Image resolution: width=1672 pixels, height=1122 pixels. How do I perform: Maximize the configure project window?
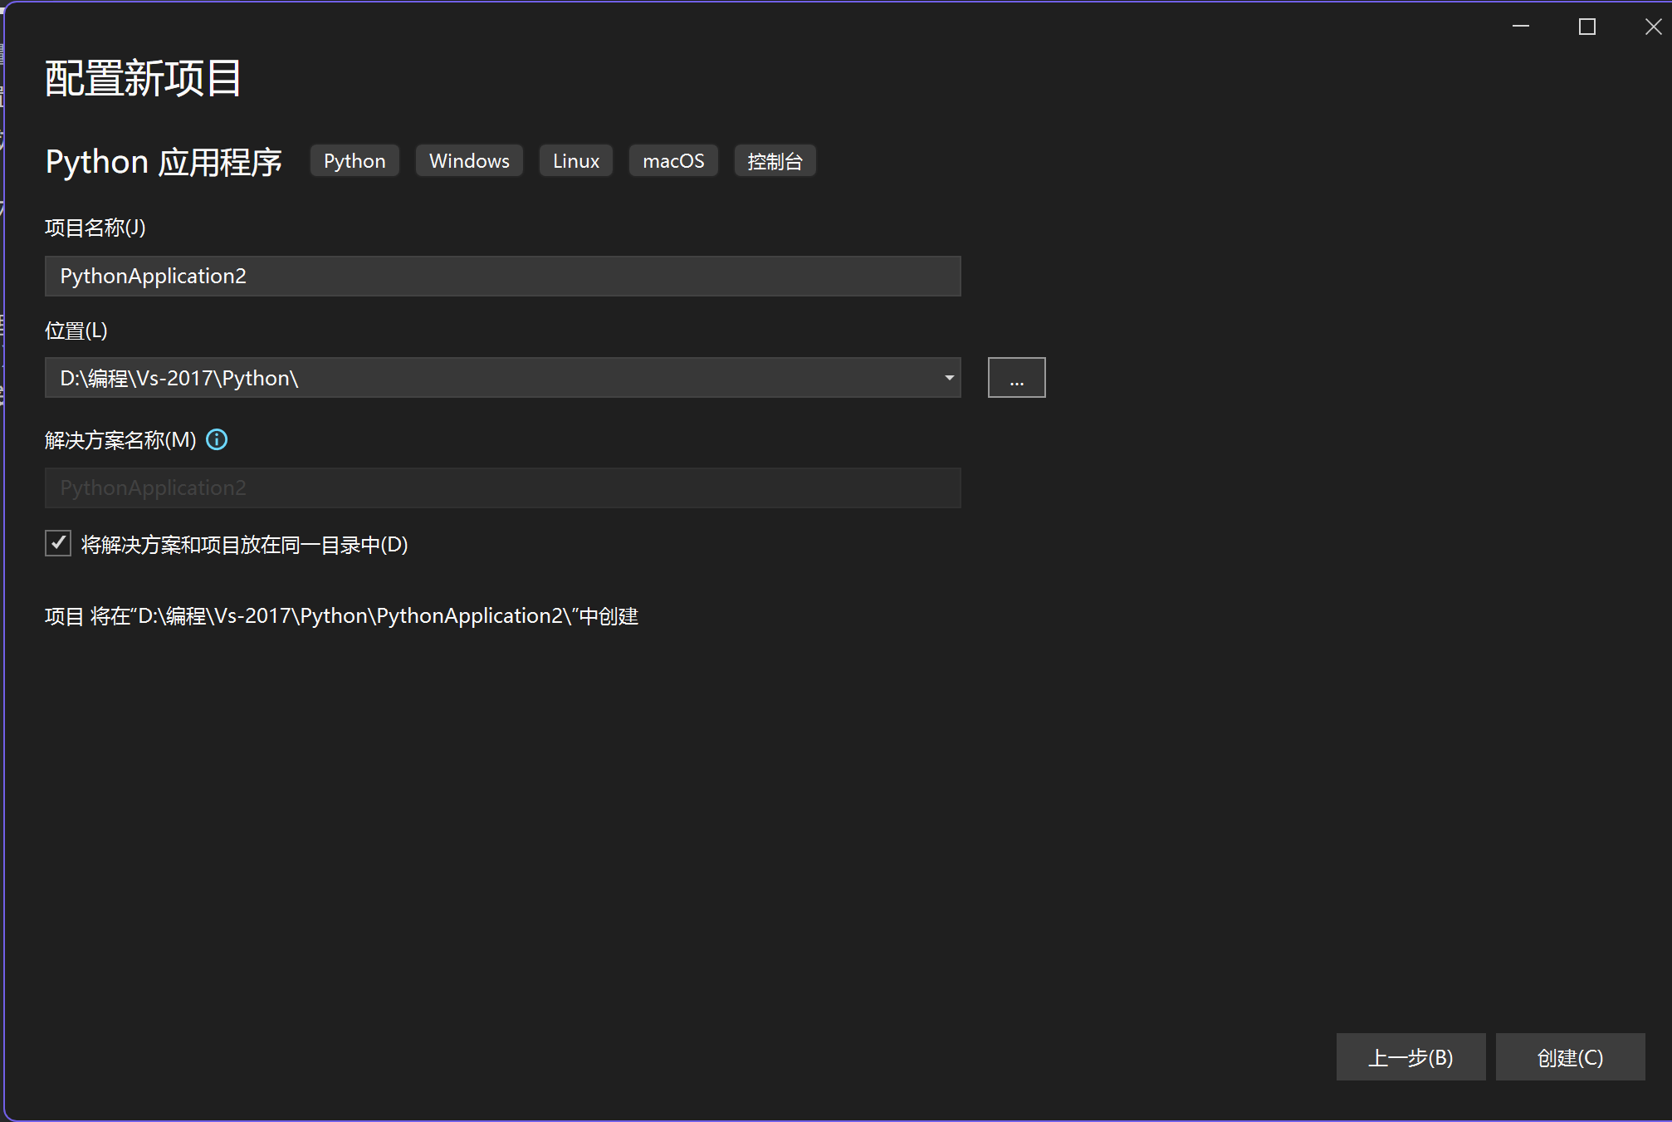click(x=1586, y=27)
